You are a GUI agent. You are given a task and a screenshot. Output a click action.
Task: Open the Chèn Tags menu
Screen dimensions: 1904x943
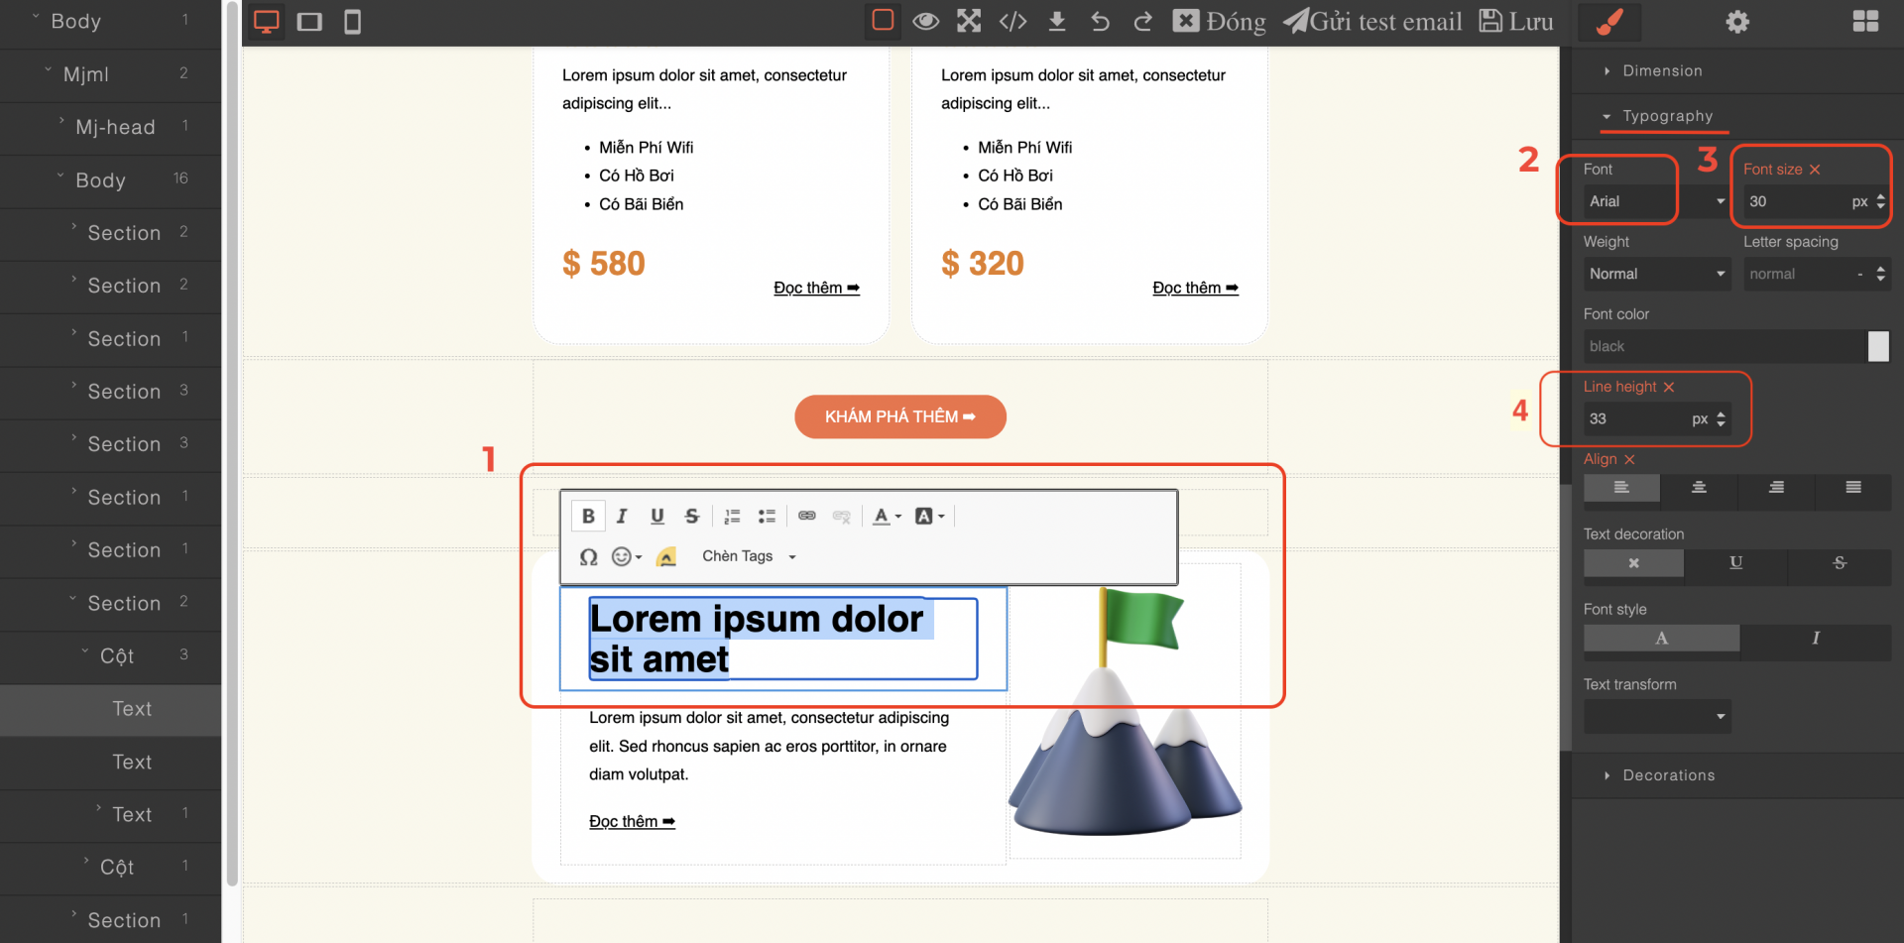click(x=749, y=557)
